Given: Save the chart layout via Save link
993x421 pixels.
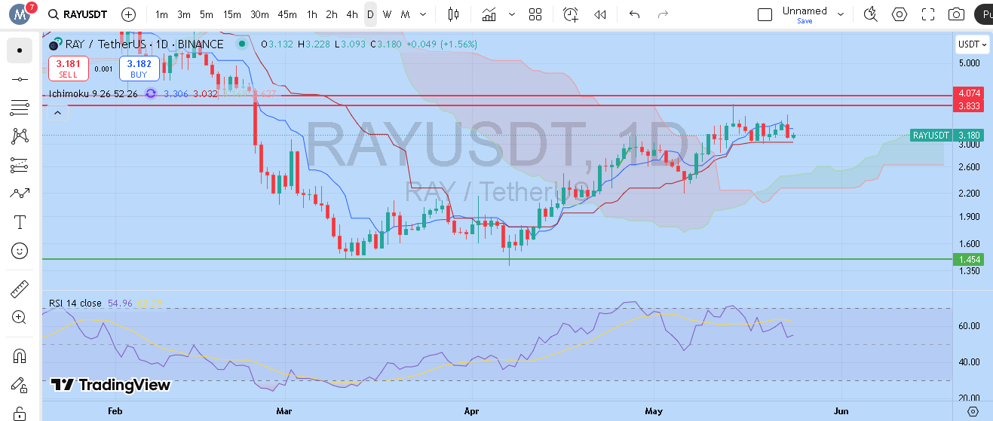Looking at the screenshot, I should point(805,21).
